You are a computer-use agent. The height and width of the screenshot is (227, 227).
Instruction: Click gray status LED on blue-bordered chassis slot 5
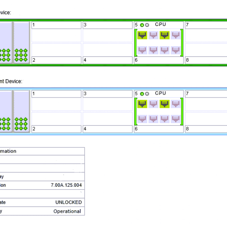pyautogui.click(x=147, y=94)
